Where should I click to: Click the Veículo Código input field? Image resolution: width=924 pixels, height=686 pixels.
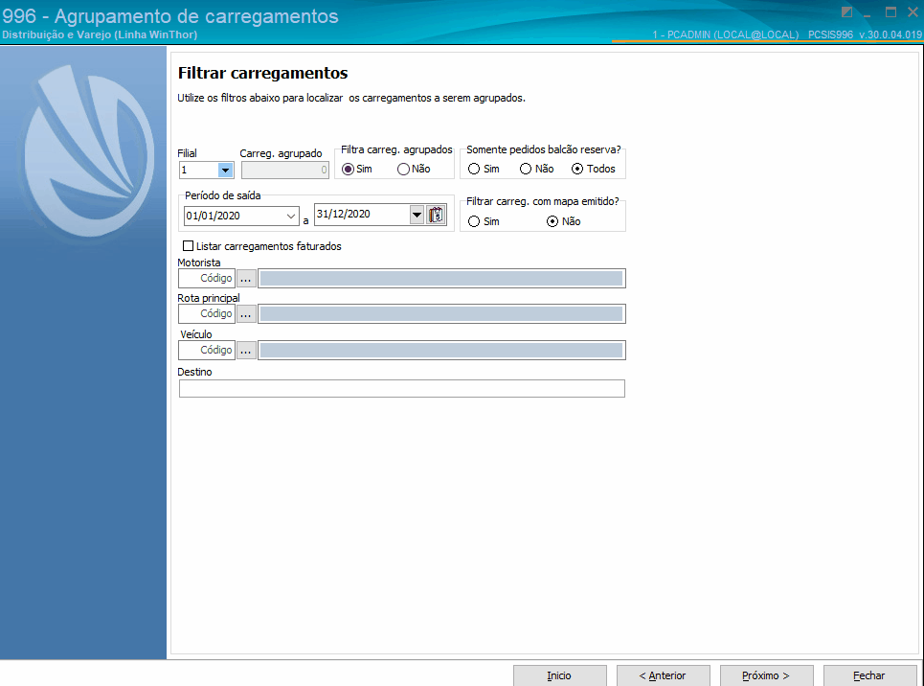pyautogui.click(x=207, y=351)
